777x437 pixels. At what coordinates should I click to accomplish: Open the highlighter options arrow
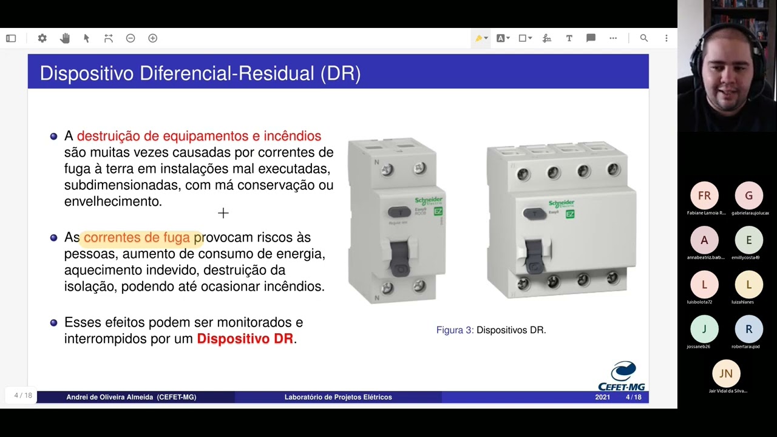pos(486,38)
